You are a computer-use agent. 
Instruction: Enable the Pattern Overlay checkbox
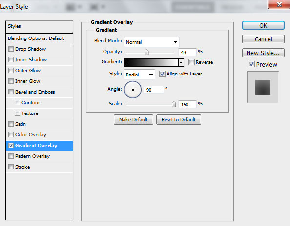tap(11, 156)
